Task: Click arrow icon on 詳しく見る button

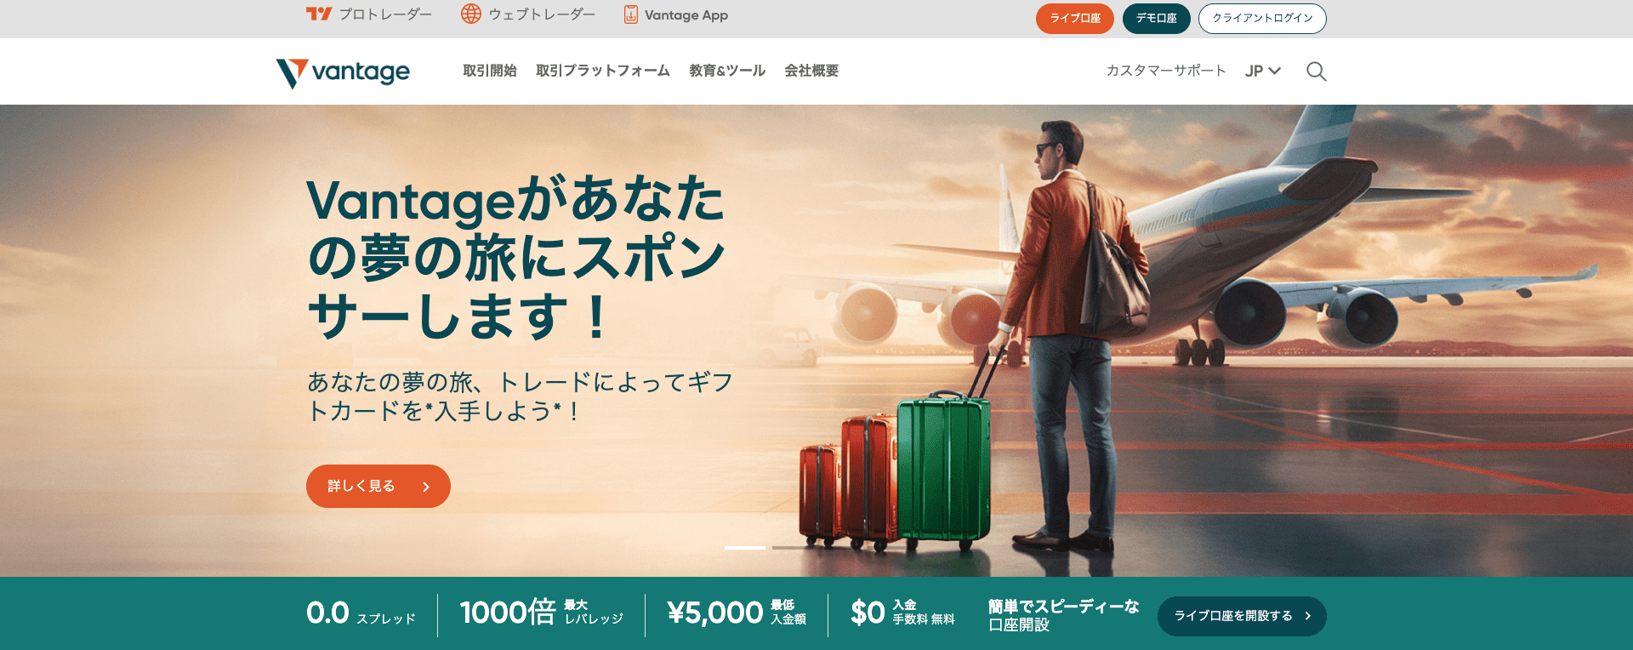Action: [x=426, y=487]
